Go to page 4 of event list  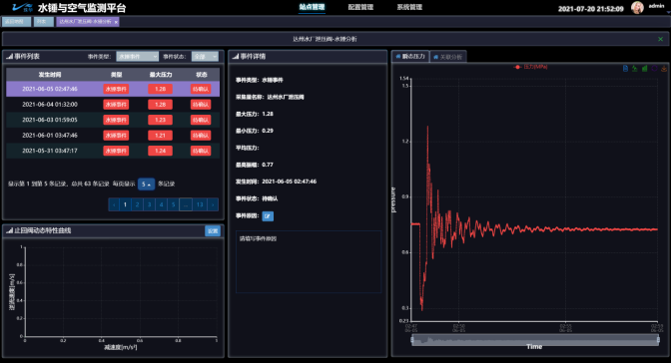point(161,204)
